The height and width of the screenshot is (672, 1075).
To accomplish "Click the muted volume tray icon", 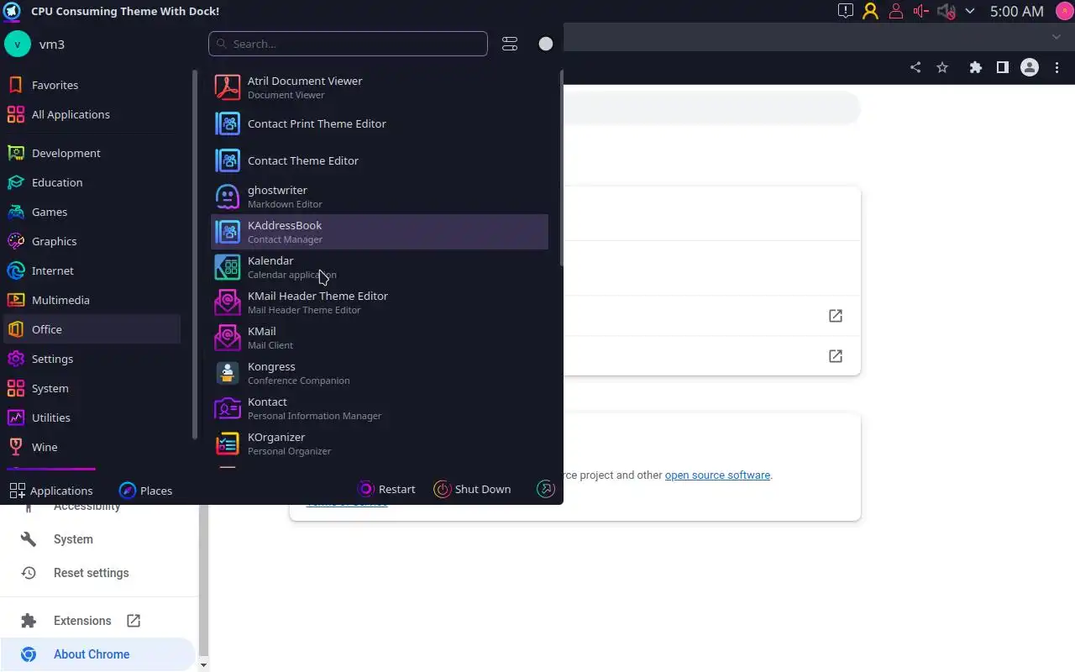I will tap(946, 11).
